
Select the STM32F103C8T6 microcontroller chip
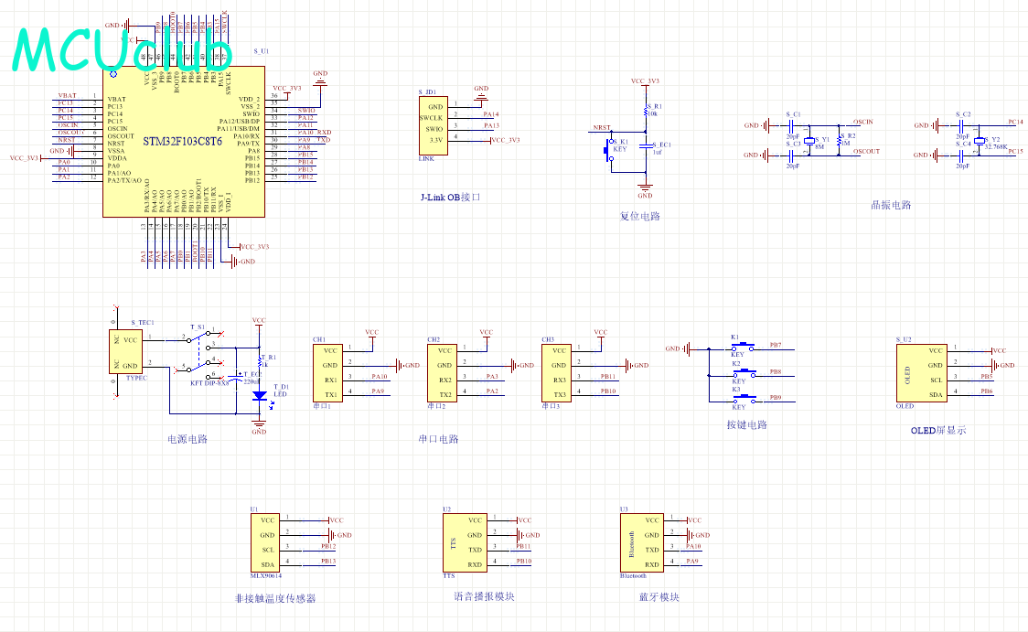tap(183, 142)
